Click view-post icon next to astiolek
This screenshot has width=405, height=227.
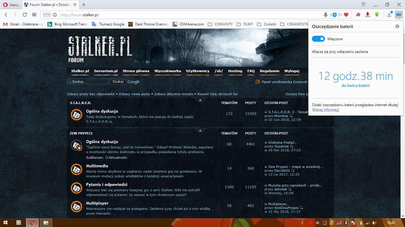(290, 189)
